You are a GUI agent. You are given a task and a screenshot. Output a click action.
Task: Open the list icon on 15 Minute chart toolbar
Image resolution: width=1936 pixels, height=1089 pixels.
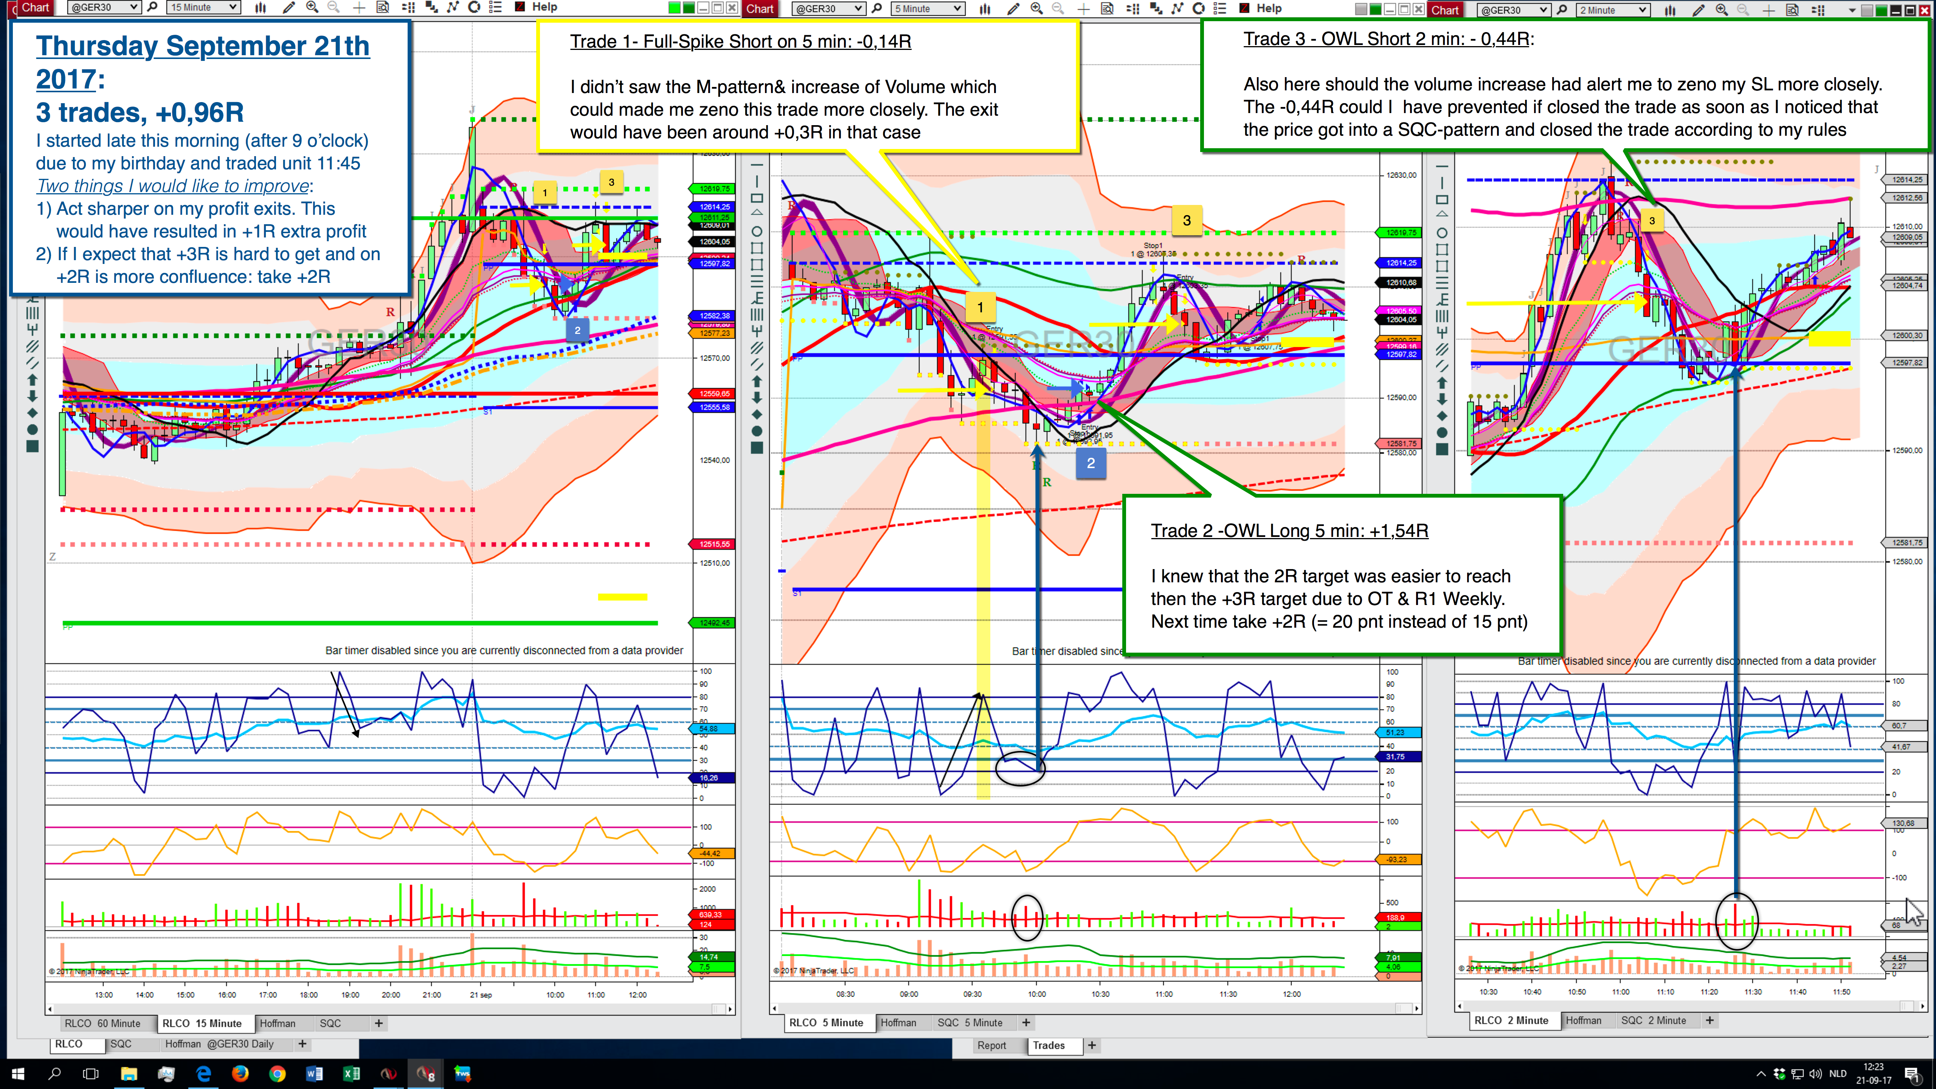click(x=495, y=8)
